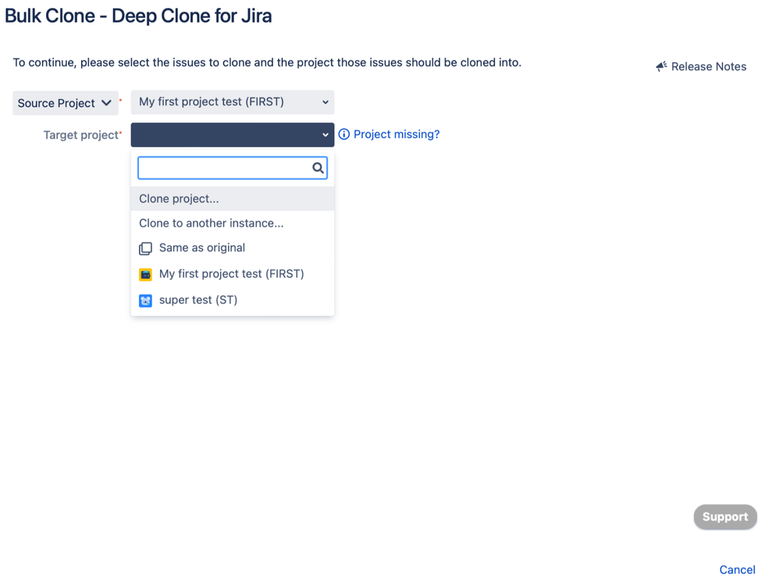Click the Target project label
780x587 pixels.
(x=82, y=135)
